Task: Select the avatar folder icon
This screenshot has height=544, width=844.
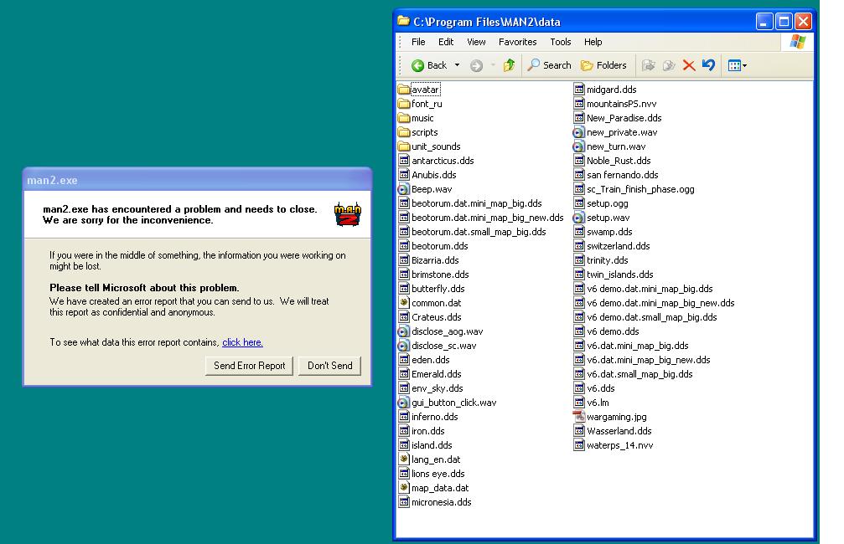Action: (404, 90)
